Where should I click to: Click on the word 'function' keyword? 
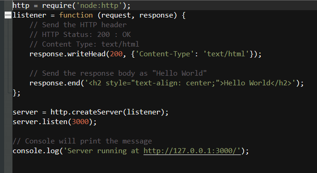pyautogui.click(x=76, y=15)
